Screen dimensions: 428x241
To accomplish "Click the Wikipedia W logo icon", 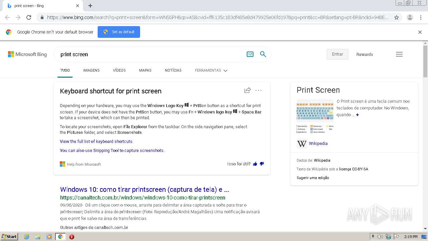I will click(x=302, y=144).
